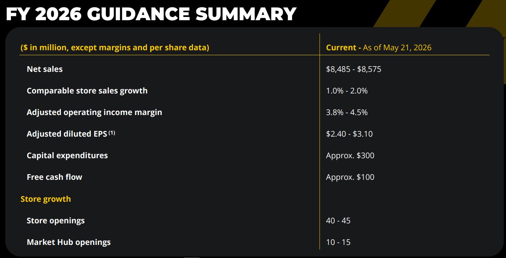
Task: Click the $8,485 - $8,575 net sales value
Action: click(x=354, y=69)
